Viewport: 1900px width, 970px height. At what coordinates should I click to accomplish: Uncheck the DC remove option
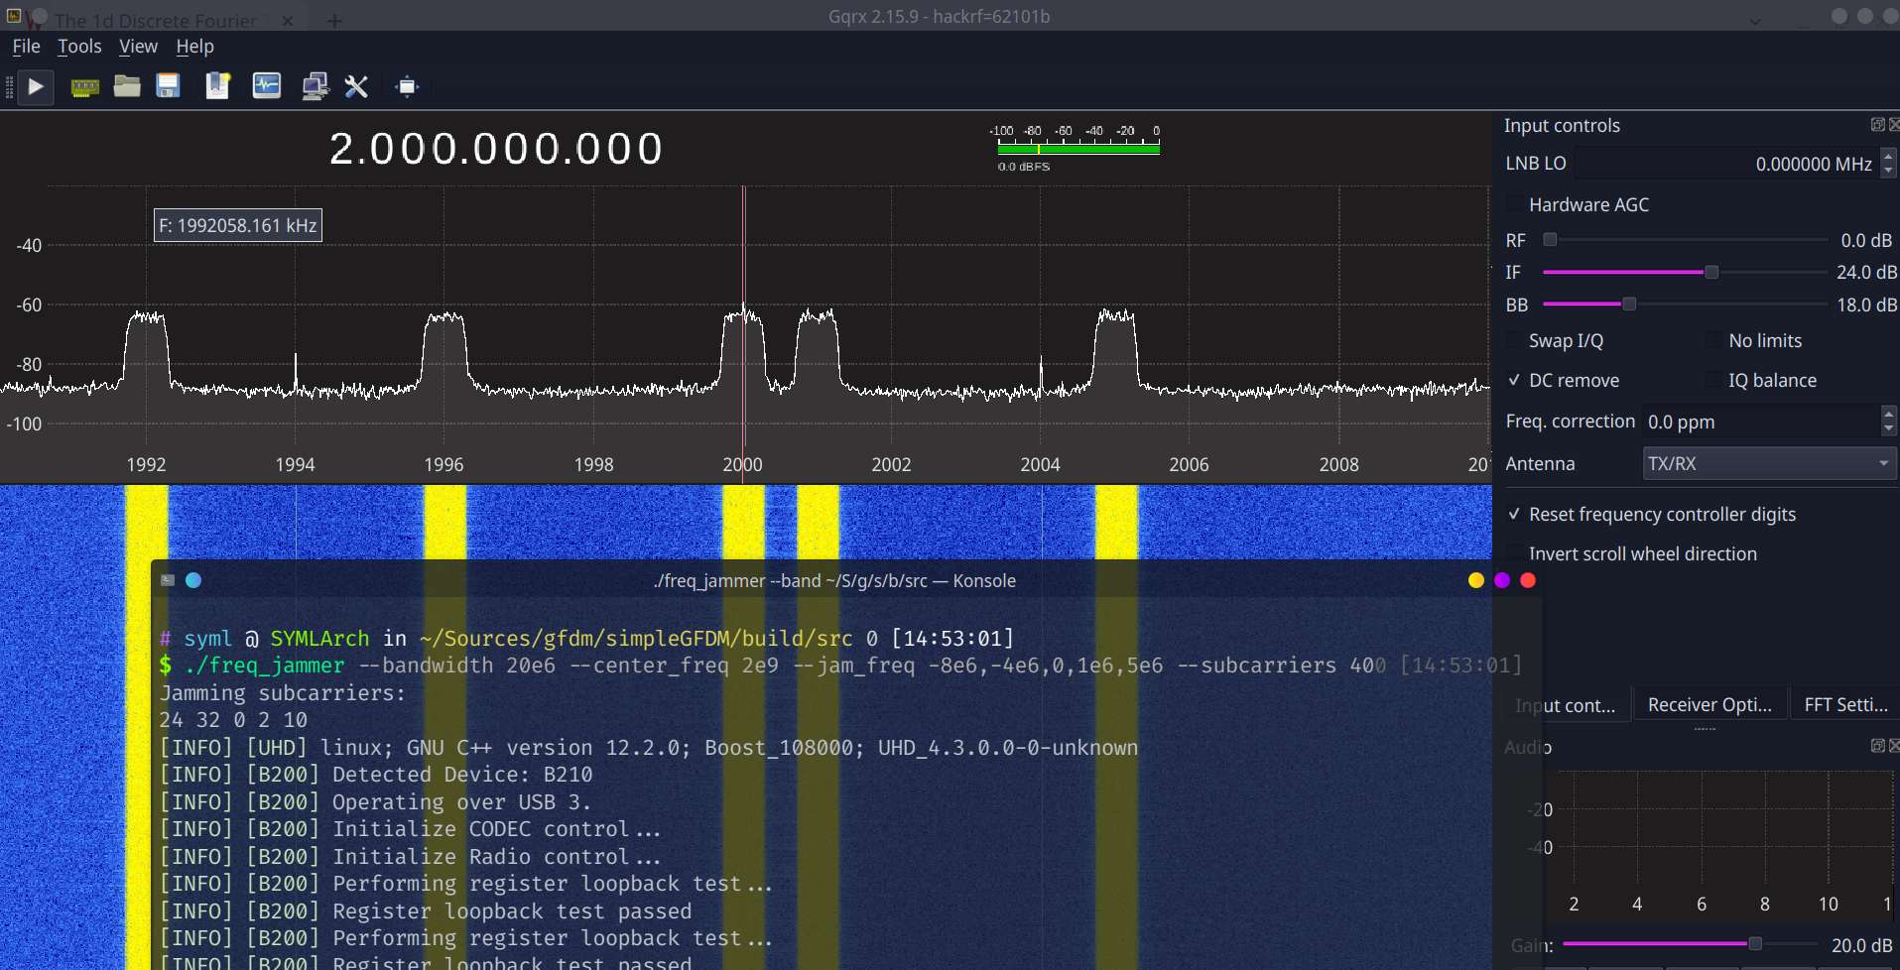[1515, 380]
